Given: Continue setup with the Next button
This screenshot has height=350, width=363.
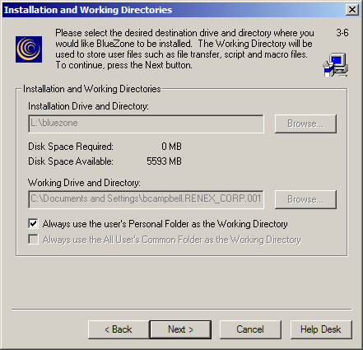Looking at the screenshot, I should point(180,329).
